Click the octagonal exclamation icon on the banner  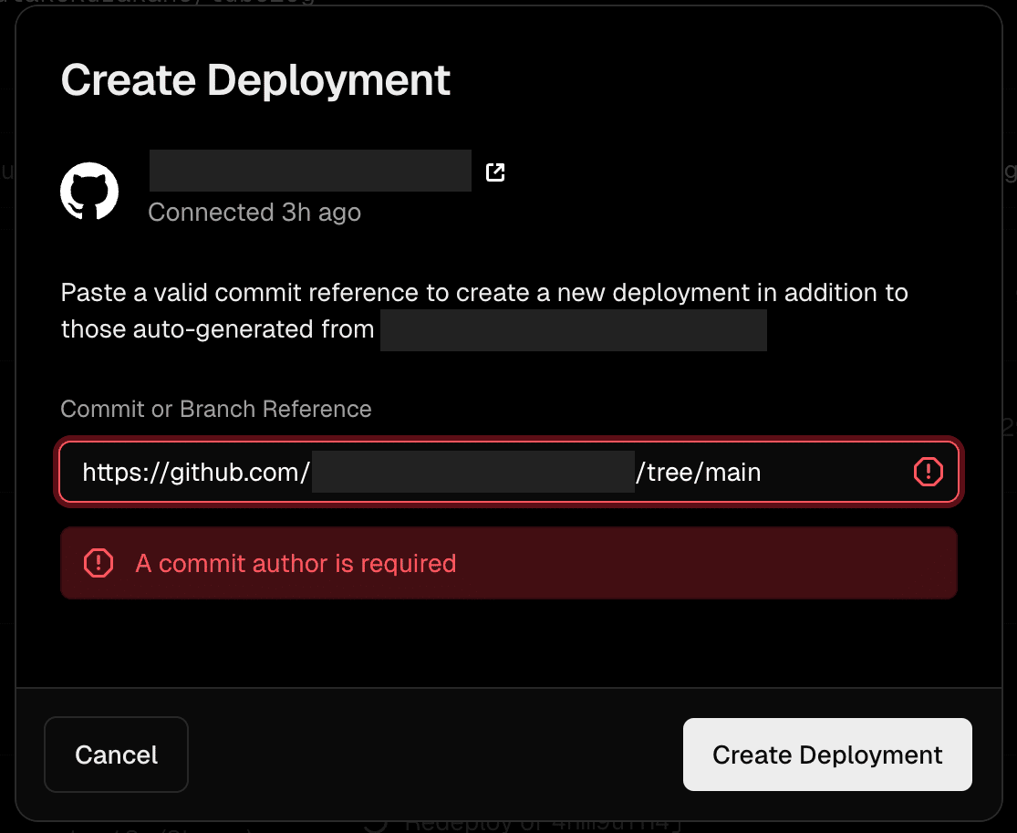(x=98, y=563)
